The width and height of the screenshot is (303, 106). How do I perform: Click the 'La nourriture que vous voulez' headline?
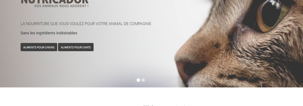coord(86,24)
